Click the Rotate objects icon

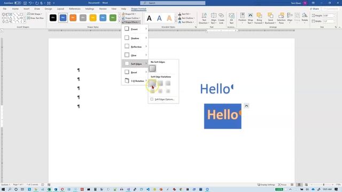pos(305,18)
